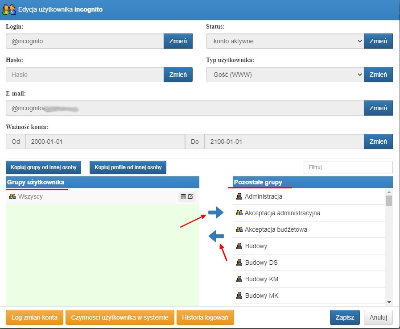This screenshot has width=400, height=329.
Task: Click the users icon in the dialog title
Action: click(x=9, y=9)
